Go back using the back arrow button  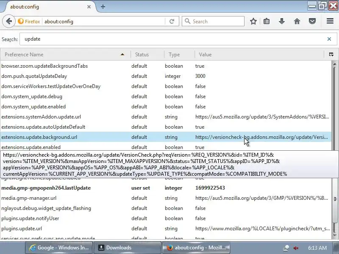9,22
